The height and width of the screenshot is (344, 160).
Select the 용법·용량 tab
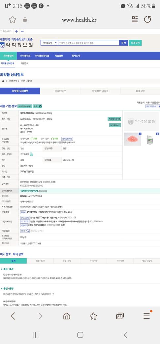[x=67, y=261]
